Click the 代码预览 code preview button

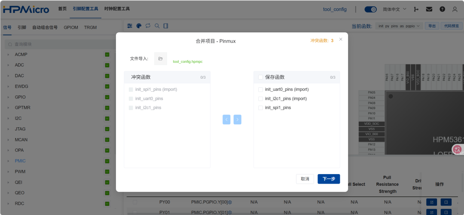click(452, 26)
